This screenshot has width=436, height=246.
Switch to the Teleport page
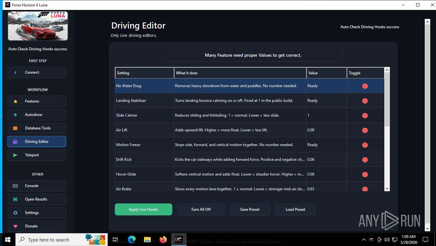[x=37, y=155]
